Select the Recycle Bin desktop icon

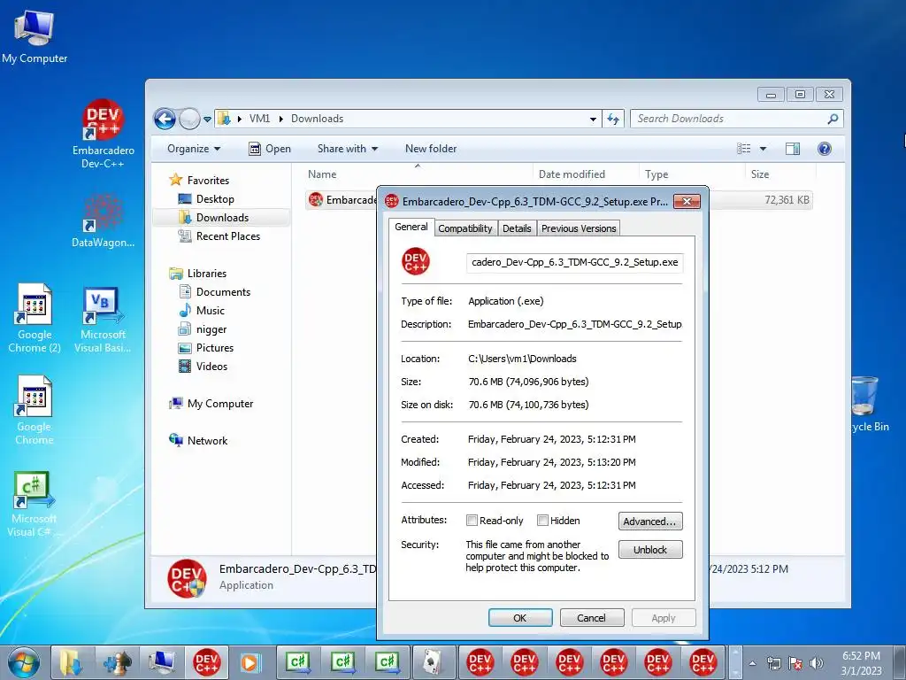(x=869, y=403)
